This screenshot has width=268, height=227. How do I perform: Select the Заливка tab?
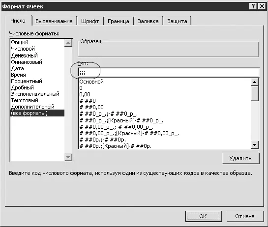[148, 21]
